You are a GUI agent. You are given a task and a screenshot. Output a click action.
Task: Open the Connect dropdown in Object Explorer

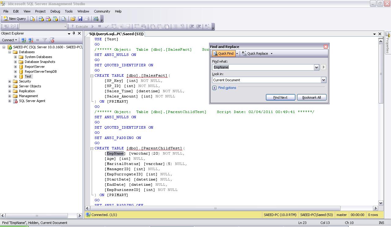pyautogui.click(x=9, y=40)
